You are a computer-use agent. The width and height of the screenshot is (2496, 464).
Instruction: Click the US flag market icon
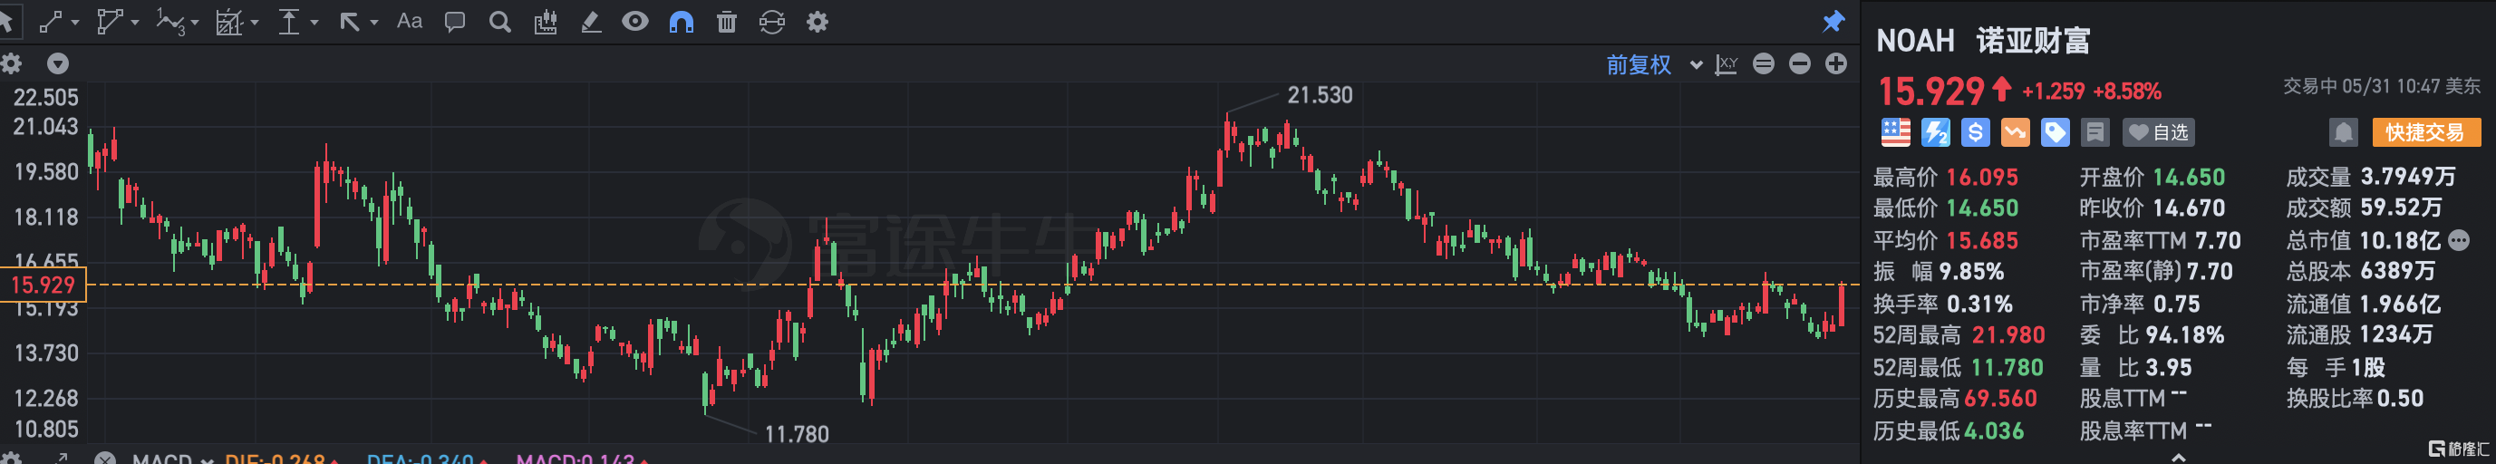pos(1896,132)
